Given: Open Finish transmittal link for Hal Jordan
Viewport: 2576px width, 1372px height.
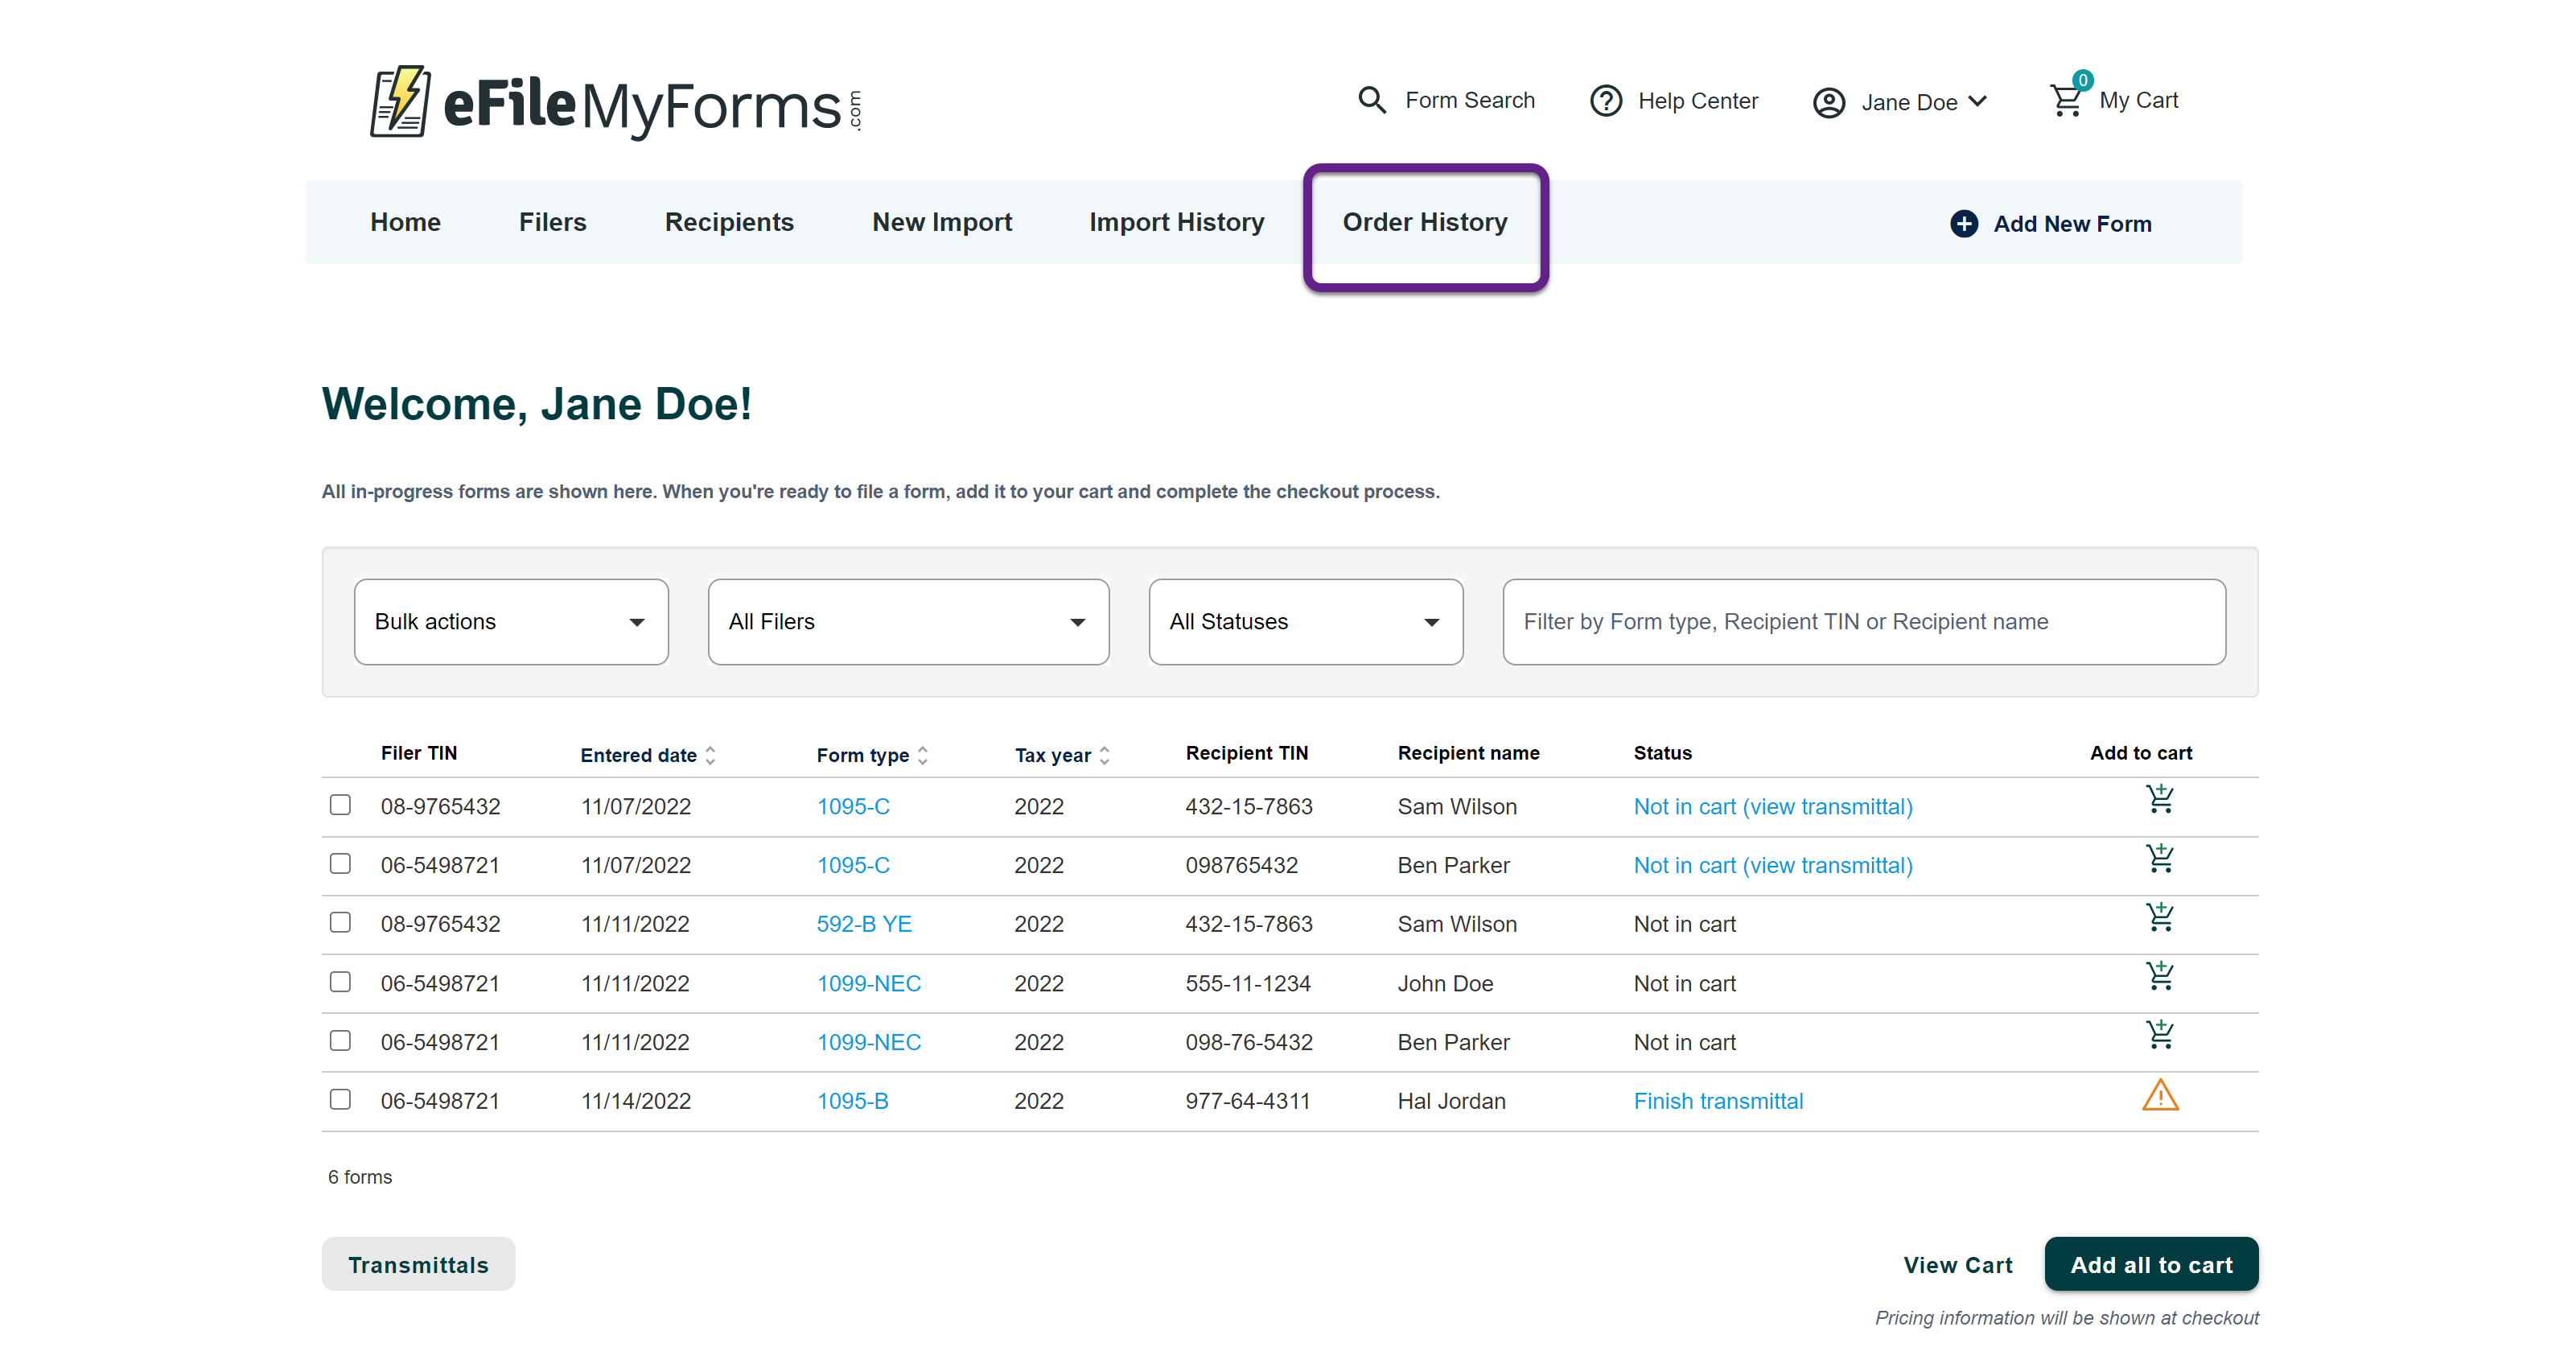Looking at the screenshot, I should pyautogui.click(x=1718, y=1100).
